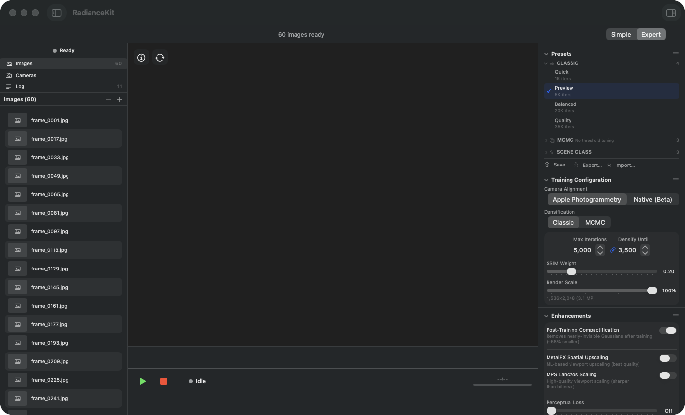This screenshot has height=415, width=685.
Task: Toggle MetalFX Spatial Upscaling switch
Action: pyautogui.click(x=668, y=358)
